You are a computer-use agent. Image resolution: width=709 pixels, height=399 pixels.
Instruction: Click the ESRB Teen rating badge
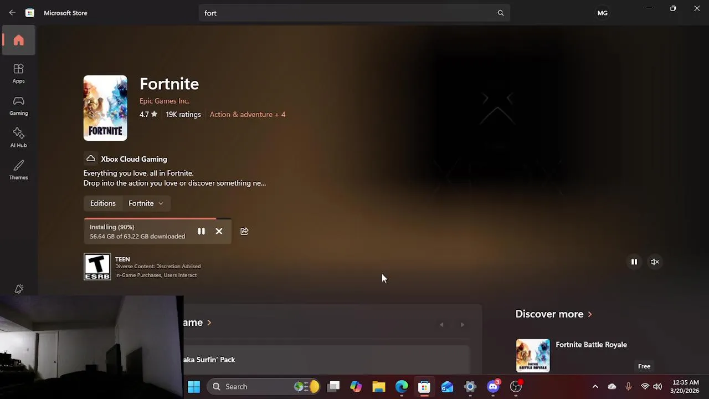(x=97, y=267)
